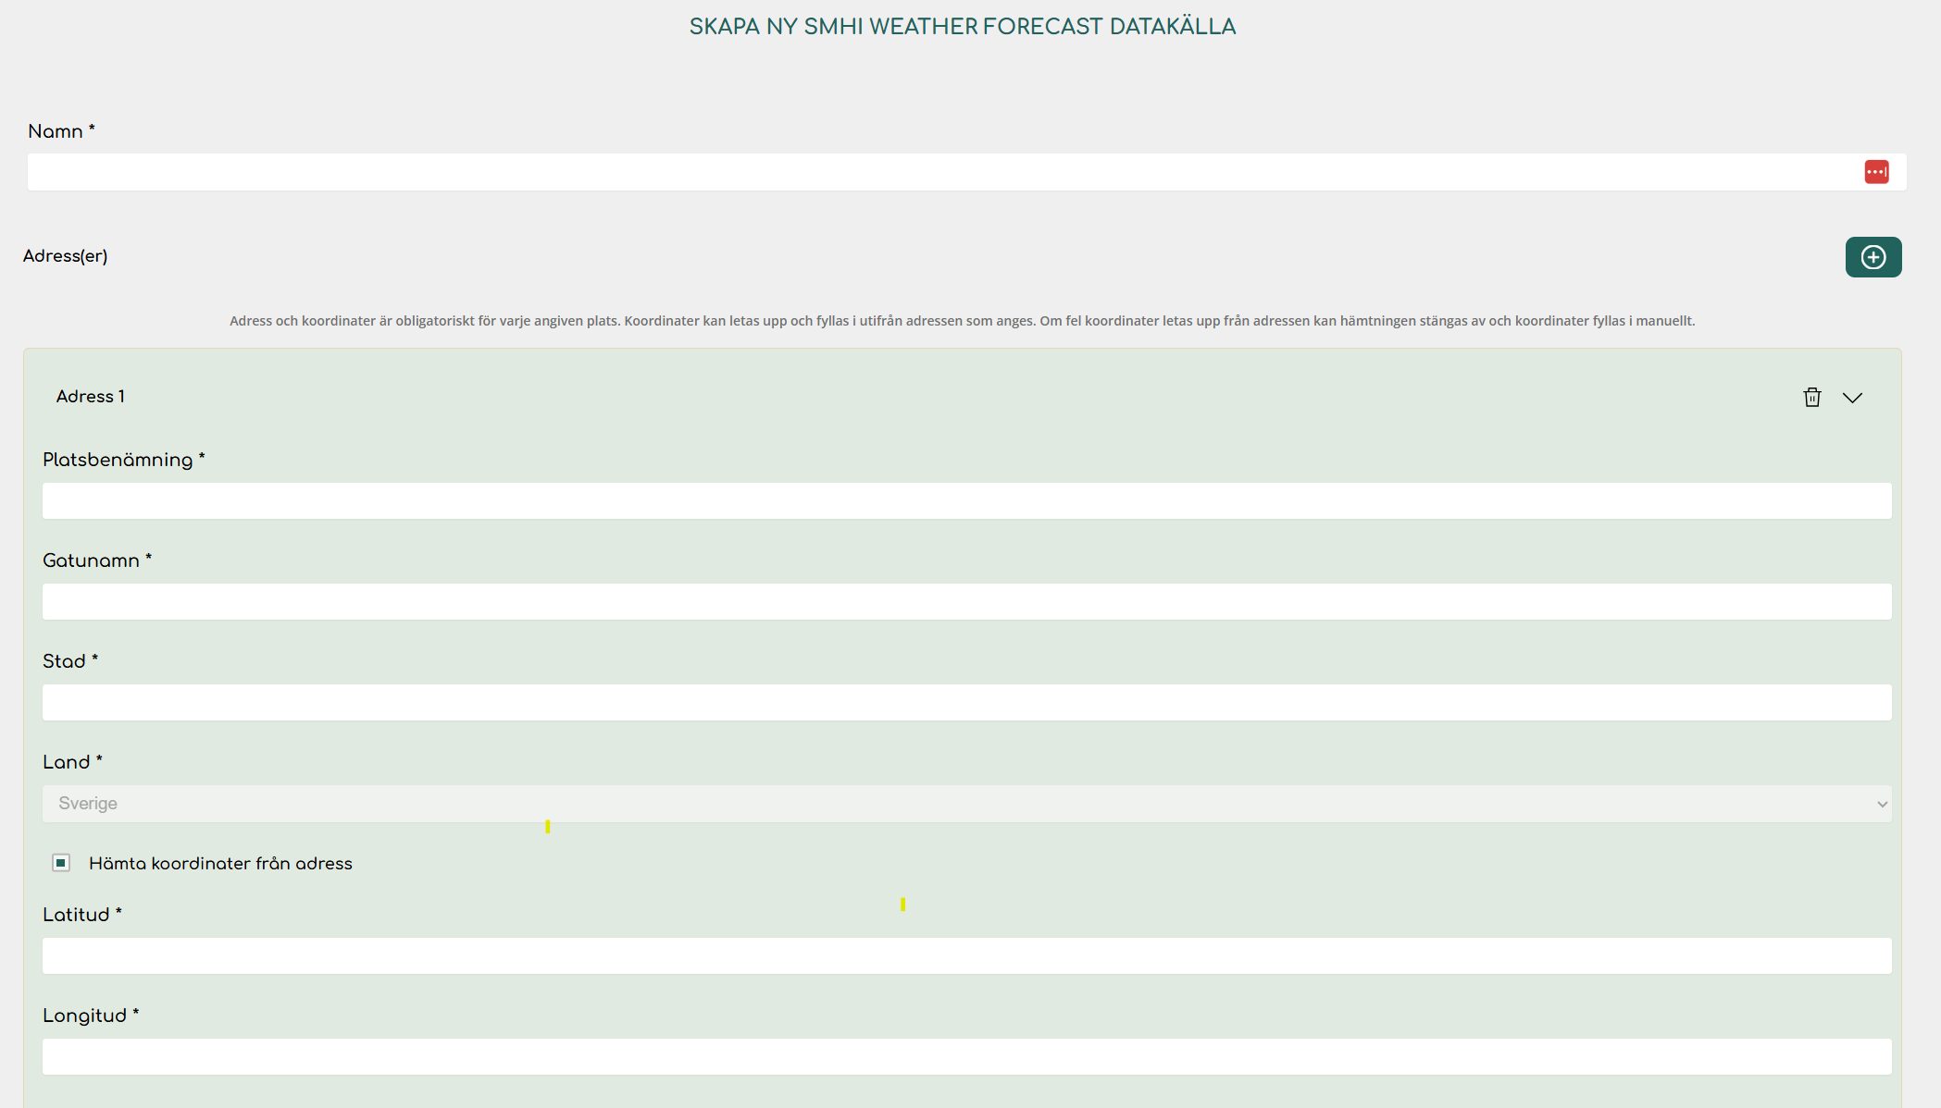The image size is (1941, 1108).
Task: Click the red password manager icon in the Namn field
Action: [x=1875, y=172]
